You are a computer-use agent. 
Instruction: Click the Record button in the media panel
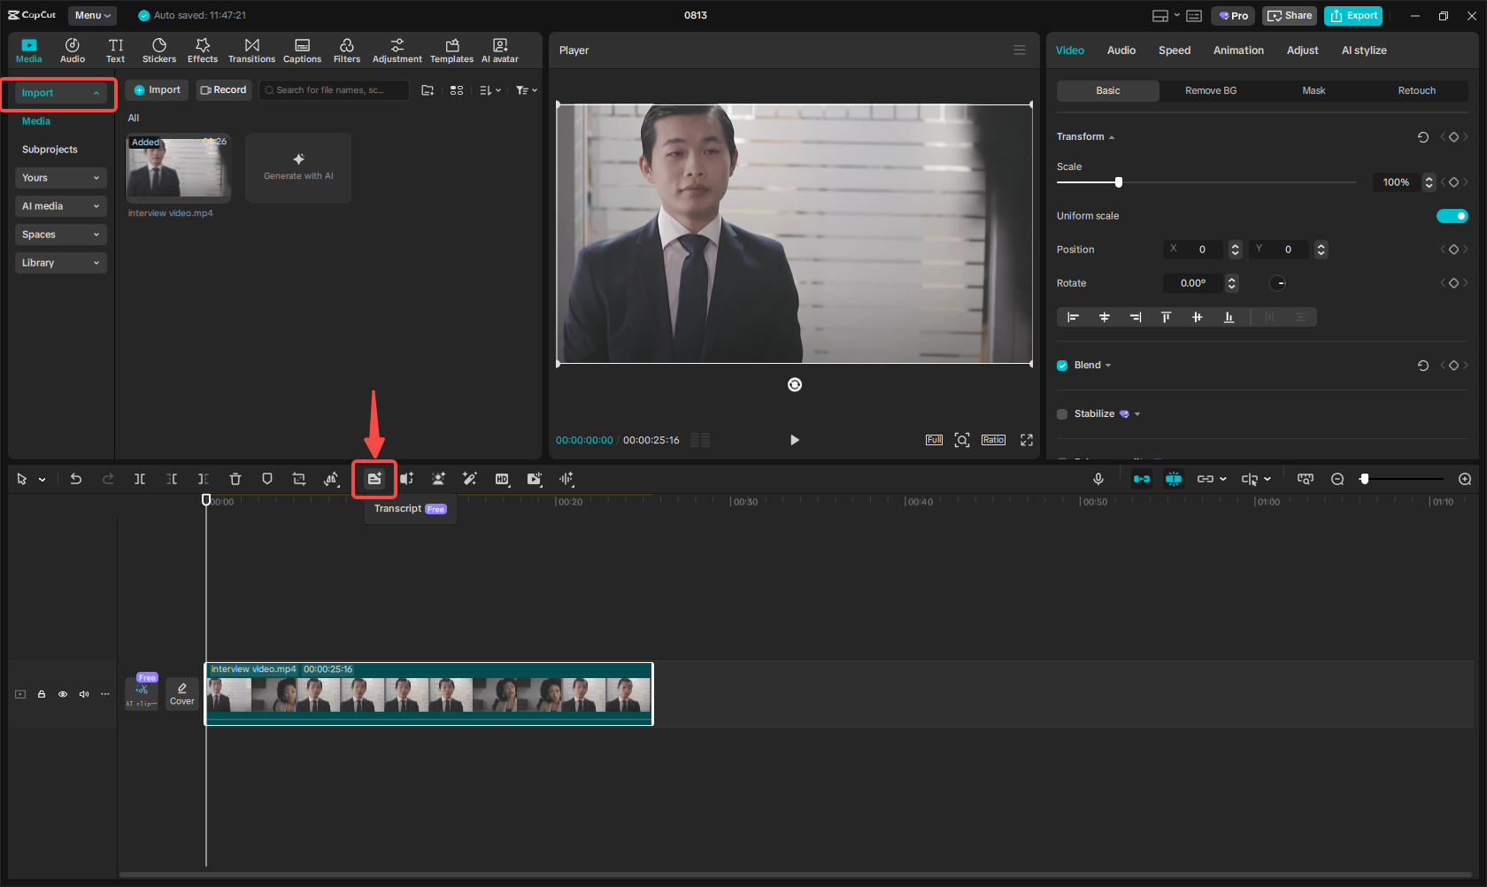click(223, 89)
